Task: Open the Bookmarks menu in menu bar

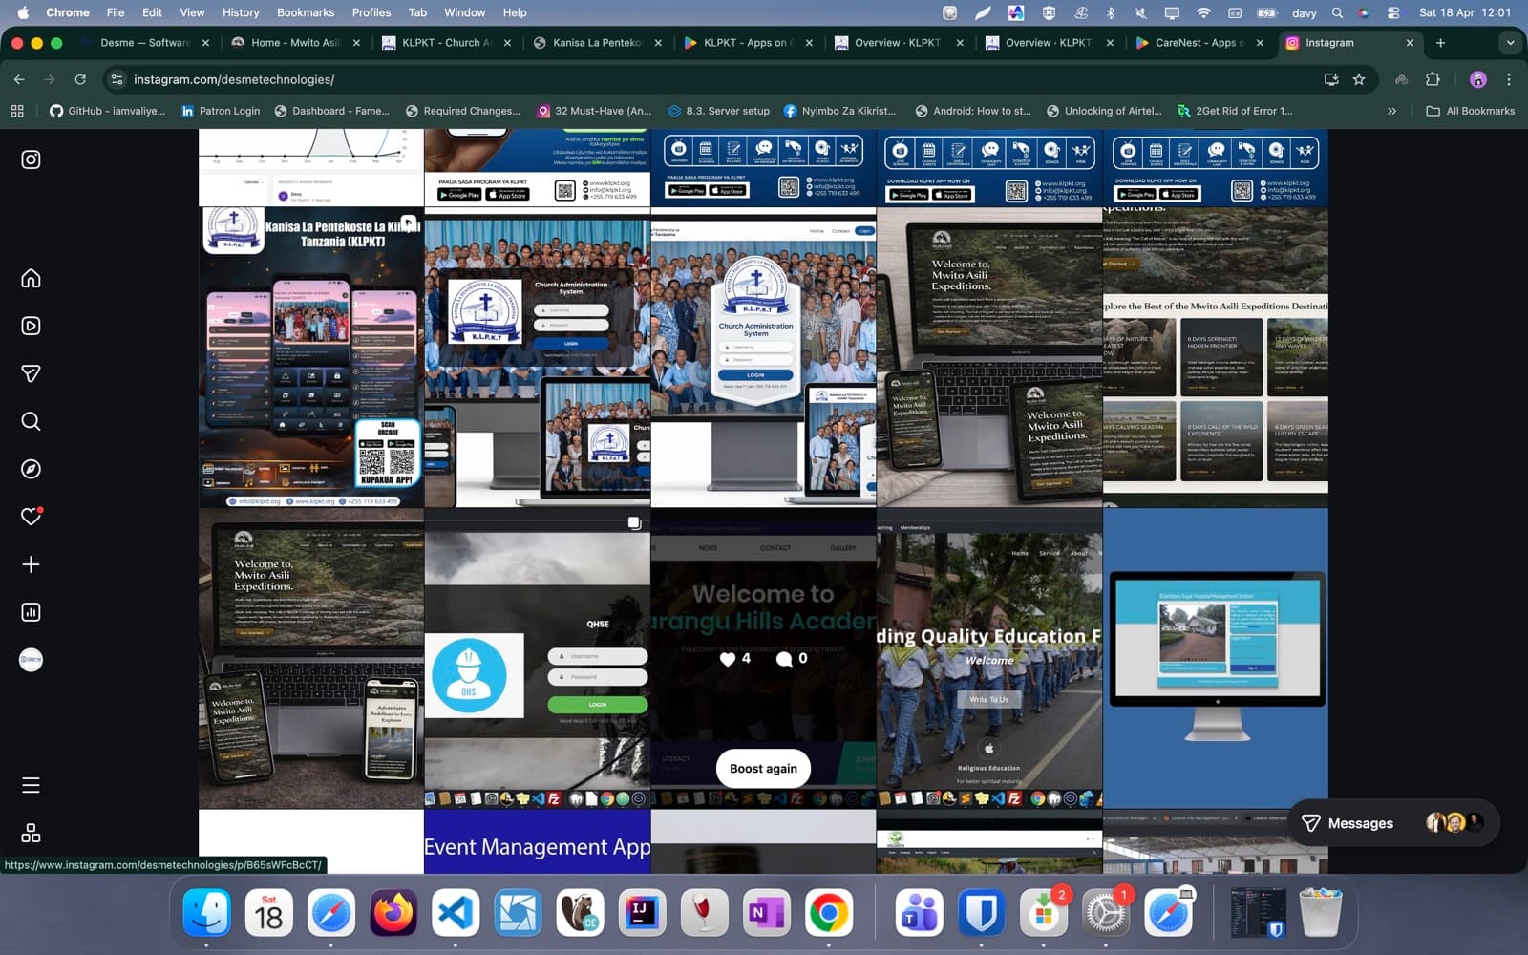Action: (305, 12)
